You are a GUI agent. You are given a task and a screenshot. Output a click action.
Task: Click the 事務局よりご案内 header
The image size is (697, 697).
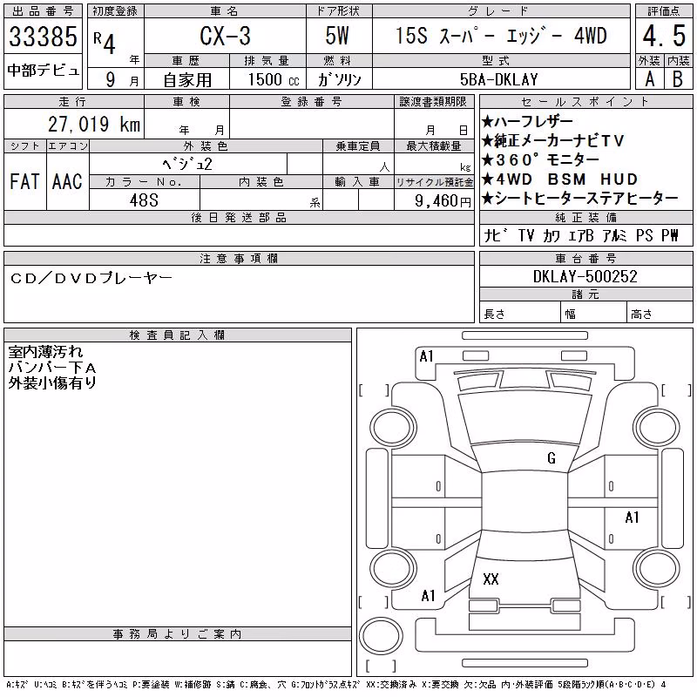point(177,634)
